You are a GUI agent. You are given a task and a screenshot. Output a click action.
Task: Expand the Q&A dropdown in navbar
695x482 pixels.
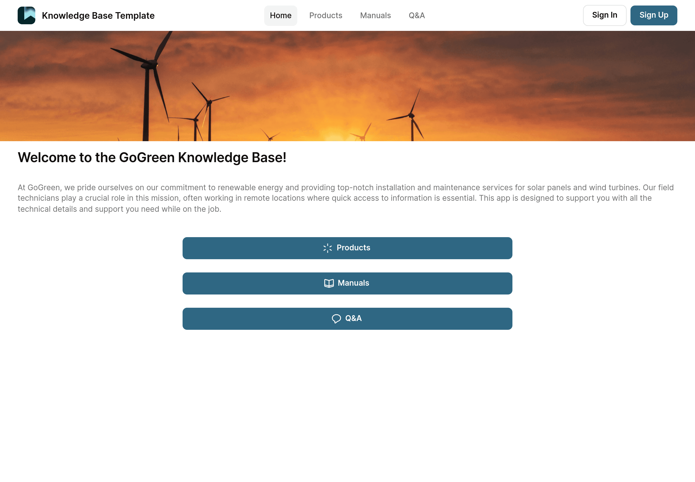pos(417,15)
